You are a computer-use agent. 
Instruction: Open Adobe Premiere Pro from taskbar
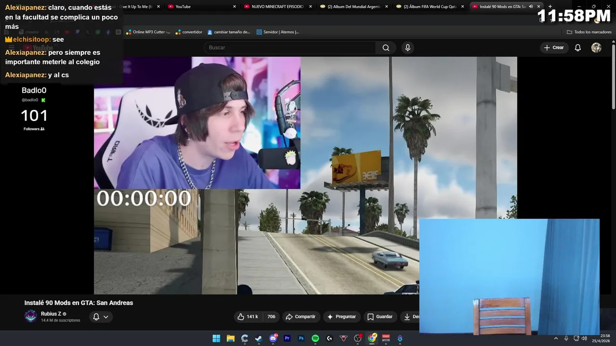tap(287, 338)
